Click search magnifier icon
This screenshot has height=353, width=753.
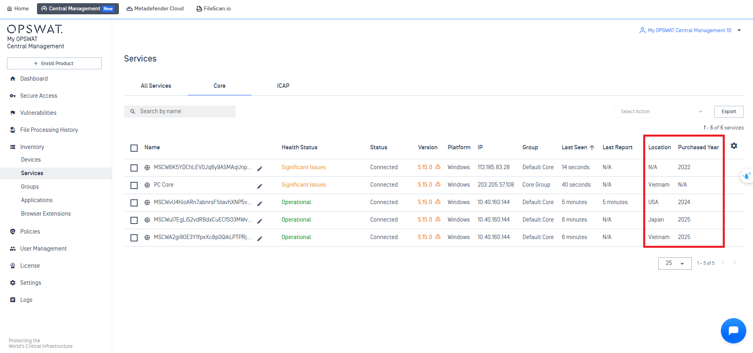(133, 112)
